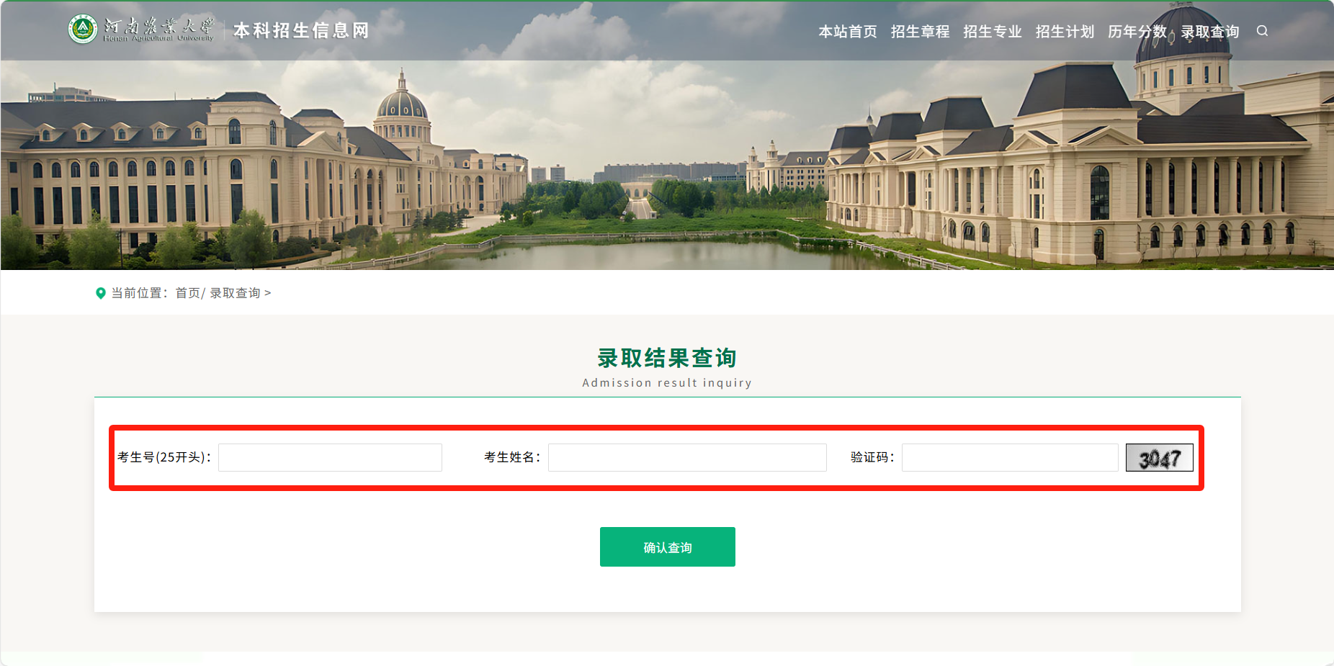Open the 本站首页 navigation item
Screen dimensions: 1334x666
(x=848, y=32)
